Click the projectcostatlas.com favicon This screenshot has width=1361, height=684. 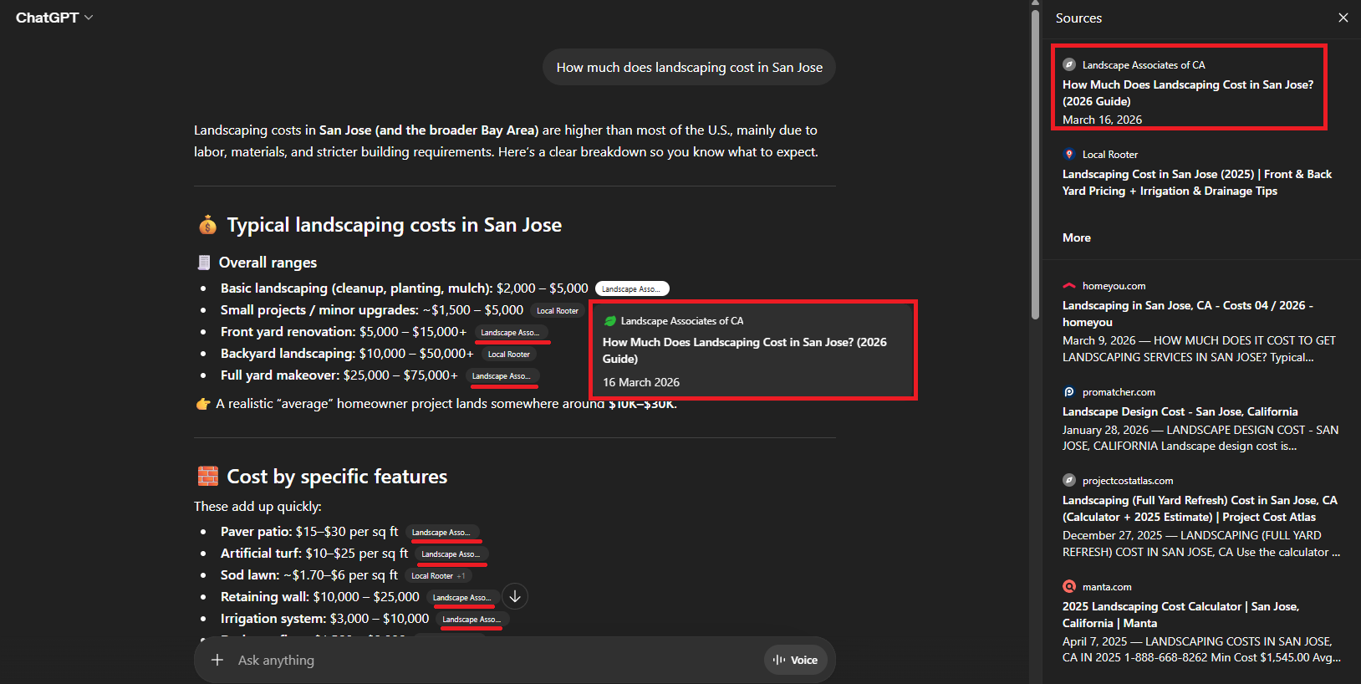click(x=1068, y=480)
